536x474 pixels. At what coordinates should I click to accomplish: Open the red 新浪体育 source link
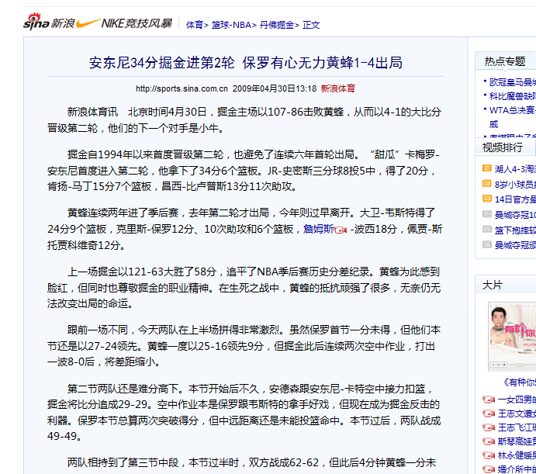(337, 88)
